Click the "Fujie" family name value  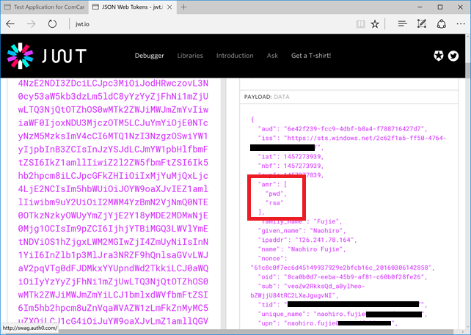coord(326,222)
